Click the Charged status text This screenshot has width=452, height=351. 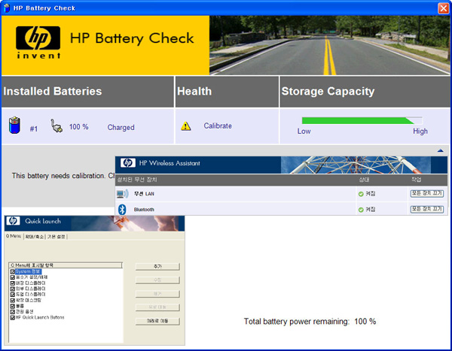pos(121,127)
